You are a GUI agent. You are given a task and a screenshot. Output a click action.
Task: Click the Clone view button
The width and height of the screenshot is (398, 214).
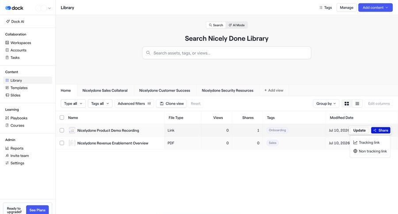pos(171,103)
